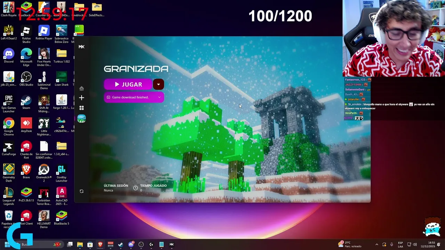
Task: Open Discord desktop shortcut
Action: tap(9, 56)
